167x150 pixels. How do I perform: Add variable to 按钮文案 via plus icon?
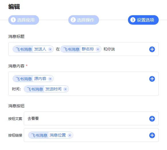152,119
